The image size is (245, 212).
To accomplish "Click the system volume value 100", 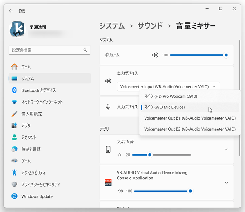I will pyautogui.click(x=165, y=55).
